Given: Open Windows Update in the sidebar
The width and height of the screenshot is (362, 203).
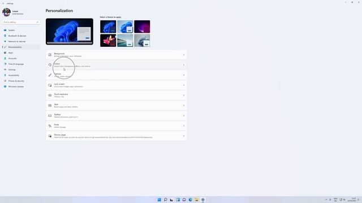Looking at the screenshot, I should tap(21, 86).
